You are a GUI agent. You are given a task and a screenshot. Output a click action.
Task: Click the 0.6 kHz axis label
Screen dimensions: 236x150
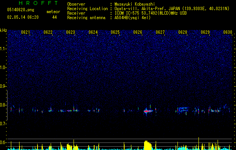tap(3, 142)
